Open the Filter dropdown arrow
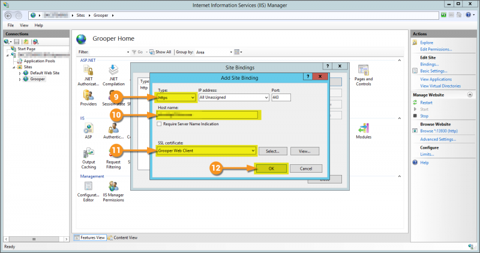The height and width of the screenshot is (253, 480). pos(128,52)
